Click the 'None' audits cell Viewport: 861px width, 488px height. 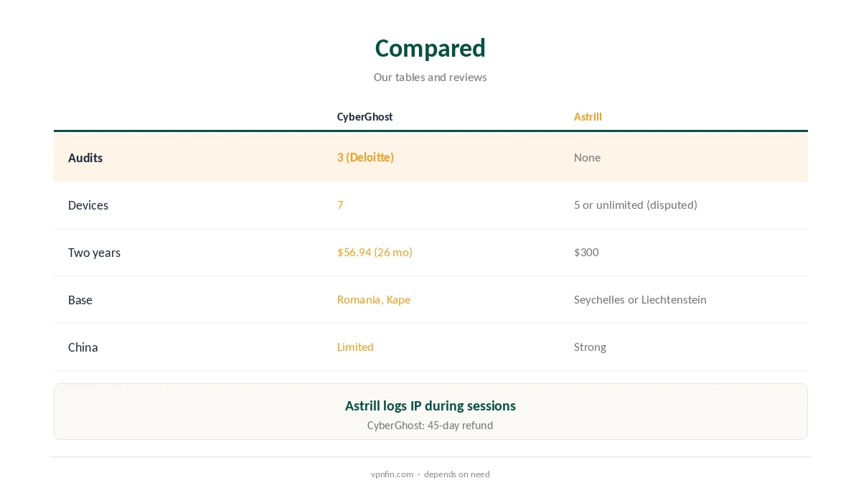(x=587, y=157)
